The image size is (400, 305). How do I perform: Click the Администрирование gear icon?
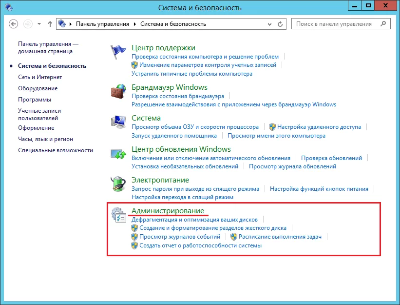118,215
